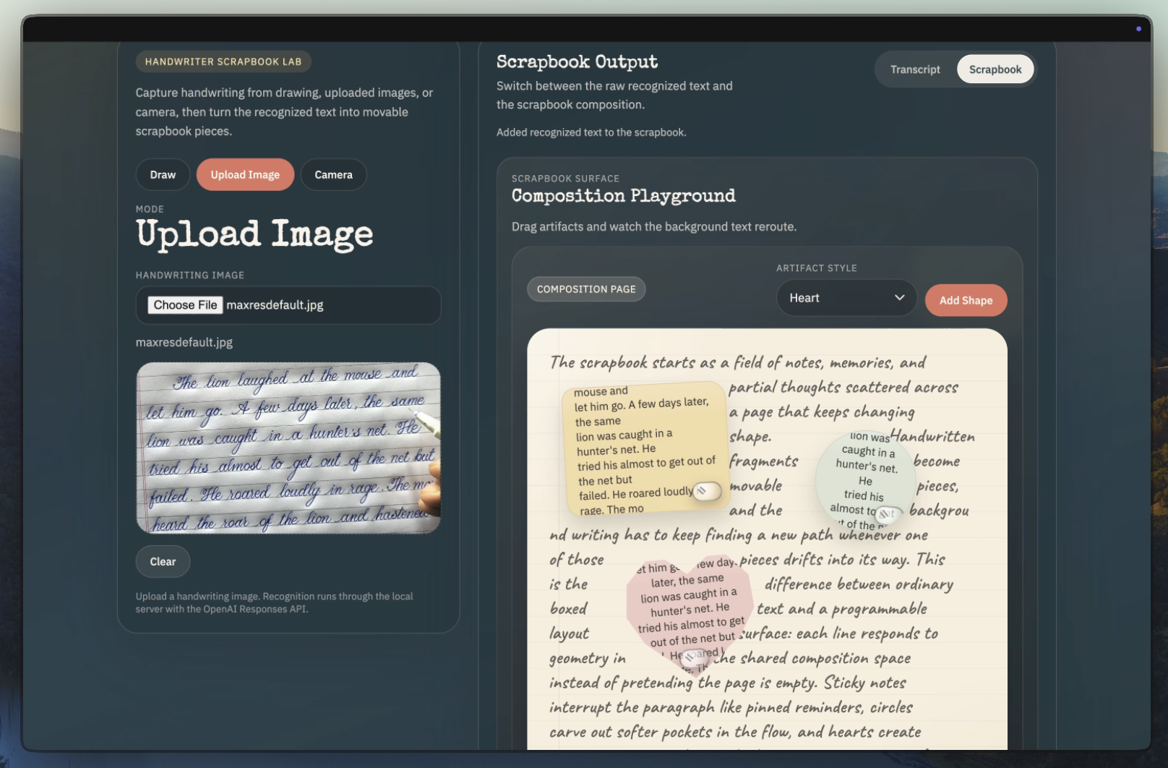Switch to Draw mode
The image size is (1168, 768).
click(x=163, y=174)
